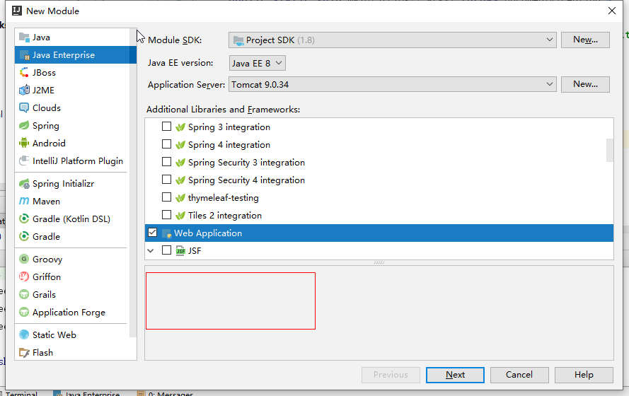Open Java Enterprise tab in IDE window
The image size is (629, 396).
tap(86, 393)
